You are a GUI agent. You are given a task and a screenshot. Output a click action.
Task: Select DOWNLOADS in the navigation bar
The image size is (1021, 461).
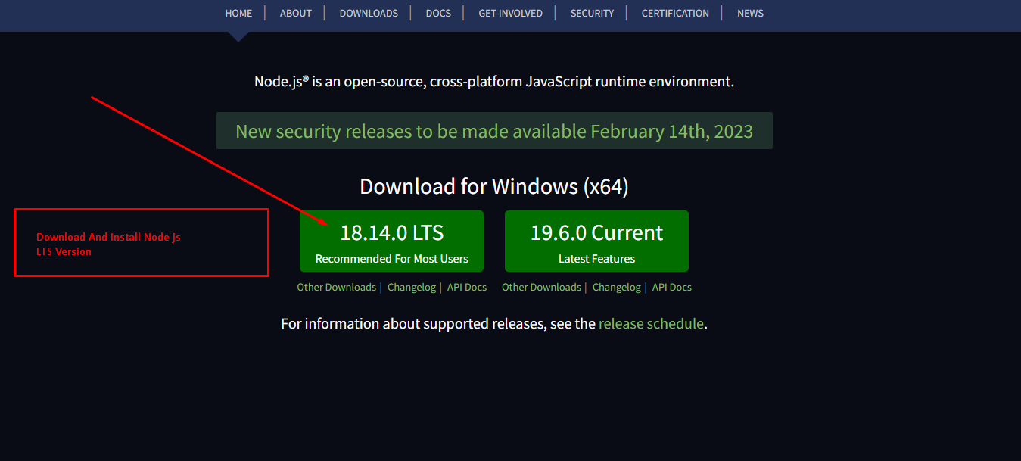pos(369,13)
